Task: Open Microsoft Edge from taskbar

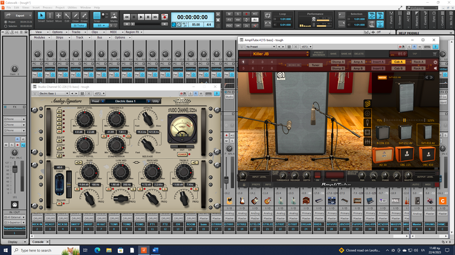Action: tap(97, 250)
